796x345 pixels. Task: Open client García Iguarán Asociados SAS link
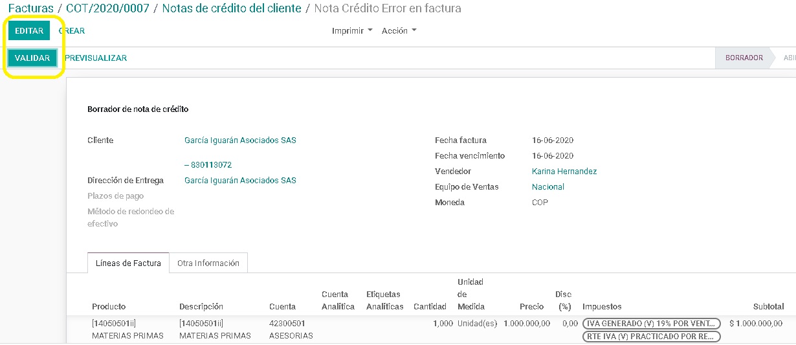(x=240, y=140)
